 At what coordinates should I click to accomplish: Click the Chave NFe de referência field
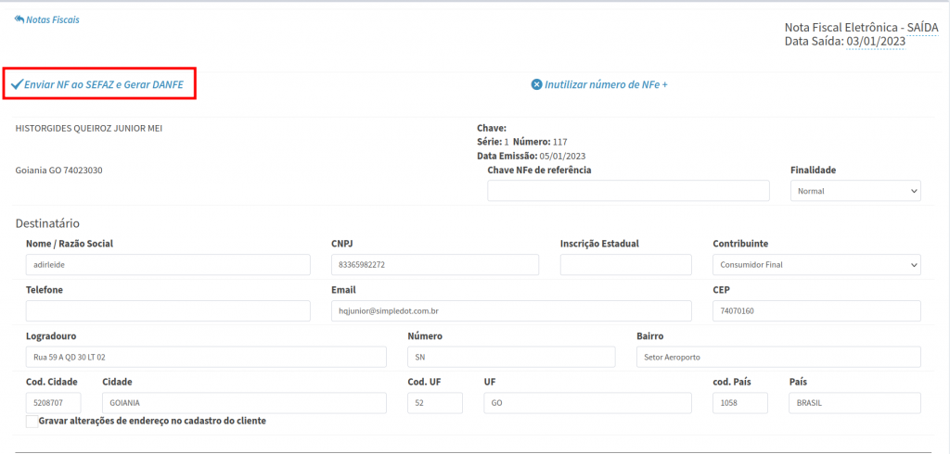coord(628,191)
